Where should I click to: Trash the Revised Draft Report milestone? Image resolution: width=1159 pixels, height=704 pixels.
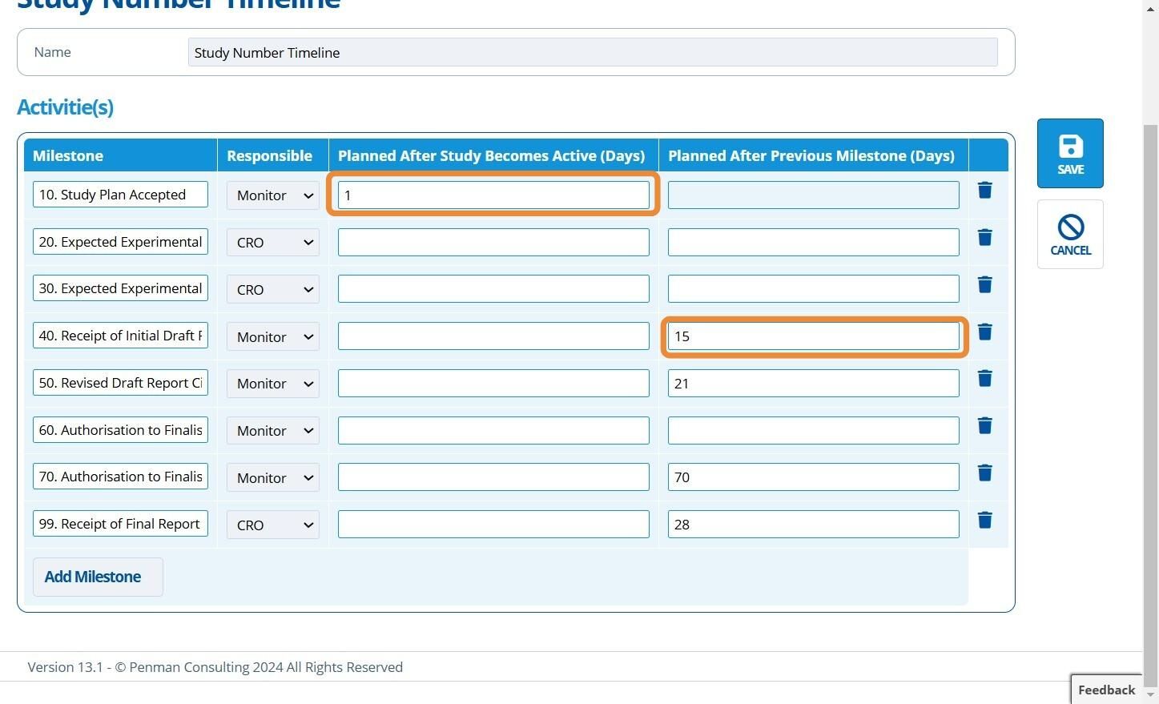(984, 379)
